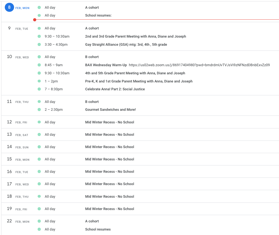
Task: View Mid Winter Recess entry on Feb 19
Action: point(110,209)
